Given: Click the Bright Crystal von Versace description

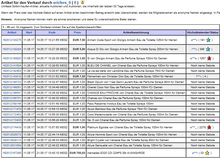Looking at the screenshot, I should 128,140.
